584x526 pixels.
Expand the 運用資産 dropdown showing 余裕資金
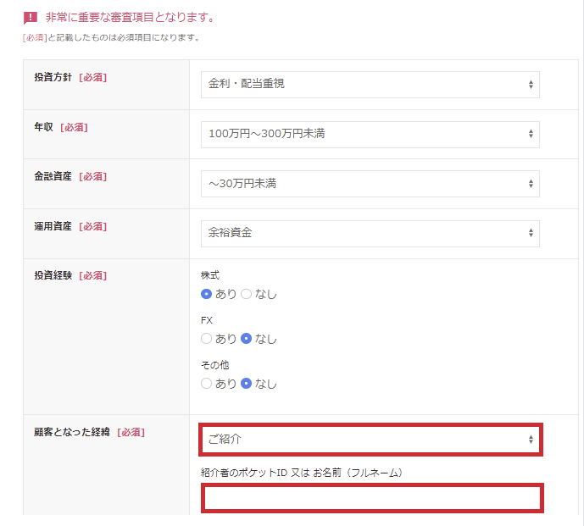370,233
